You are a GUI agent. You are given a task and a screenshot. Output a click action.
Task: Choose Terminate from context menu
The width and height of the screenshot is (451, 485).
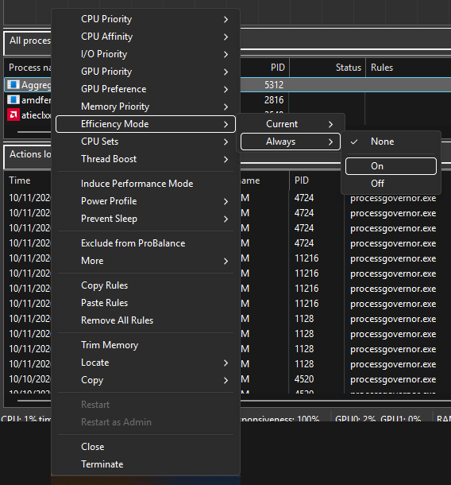[x=145, y=464]
